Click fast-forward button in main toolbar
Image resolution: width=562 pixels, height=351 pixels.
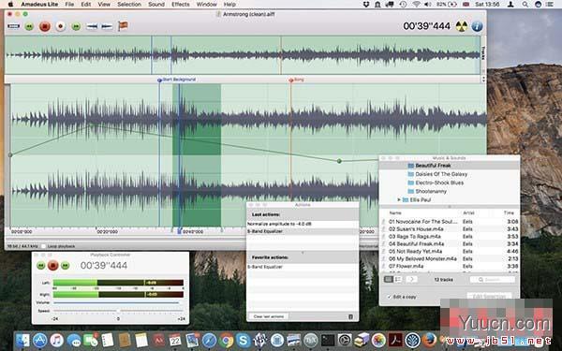tap(76, 26)
